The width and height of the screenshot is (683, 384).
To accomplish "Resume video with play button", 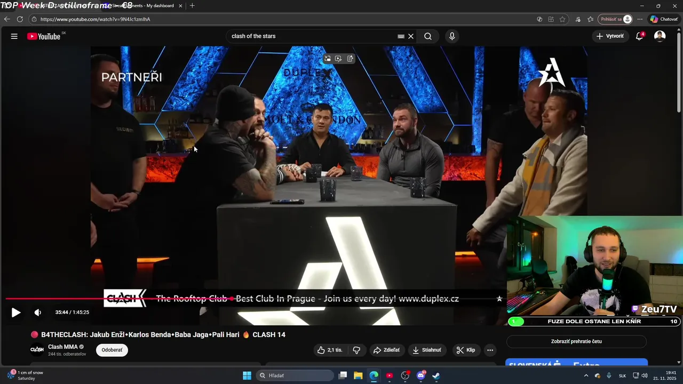I will coord(16,313).
